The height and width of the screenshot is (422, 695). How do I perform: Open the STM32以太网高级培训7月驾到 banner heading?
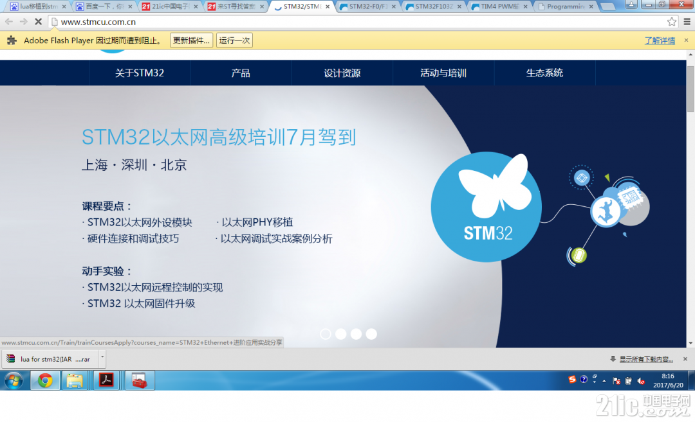pos(219,137)
